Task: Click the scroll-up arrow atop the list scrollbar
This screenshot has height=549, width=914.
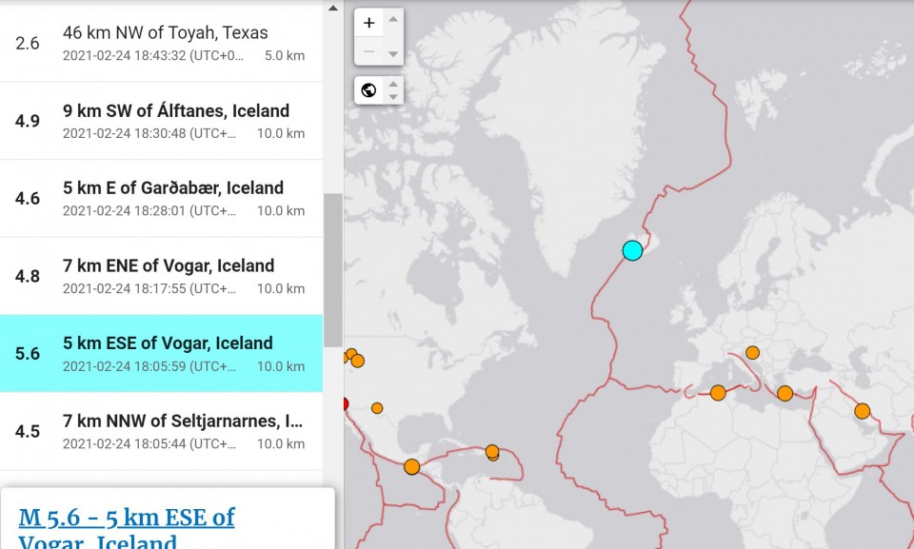Action: pos(332,8)
